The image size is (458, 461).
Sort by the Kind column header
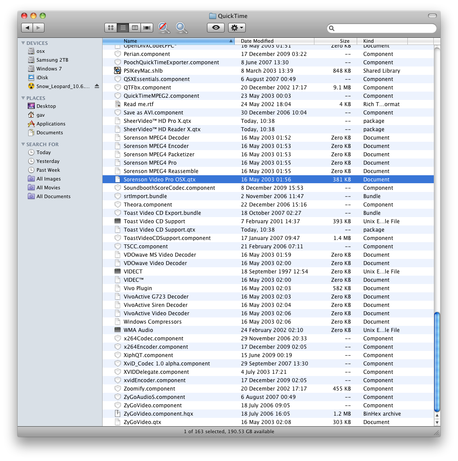(x=382, y=41)
